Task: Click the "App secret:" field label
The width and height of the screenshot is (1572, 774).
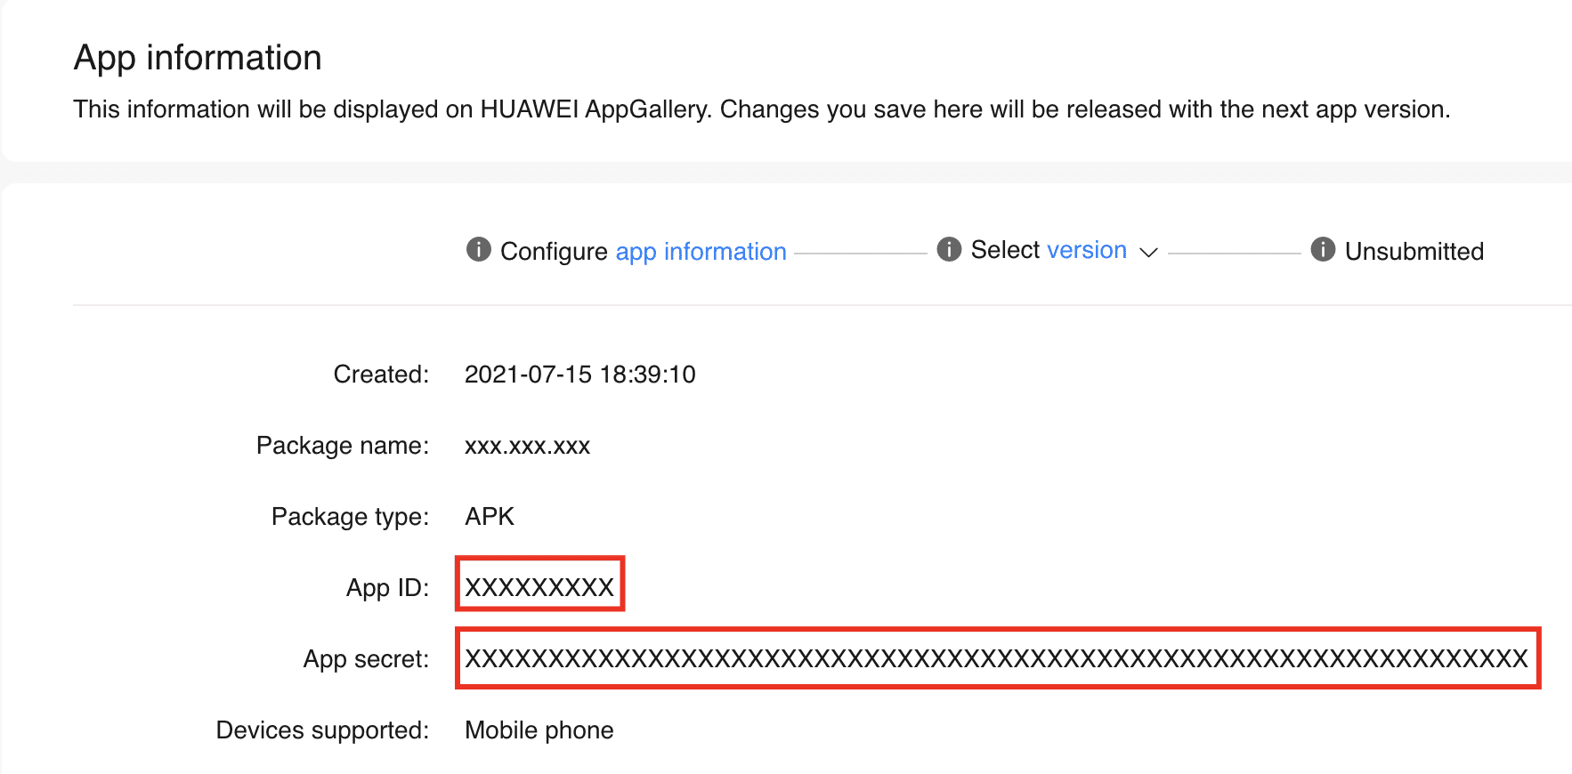Action: pos(366,659)
